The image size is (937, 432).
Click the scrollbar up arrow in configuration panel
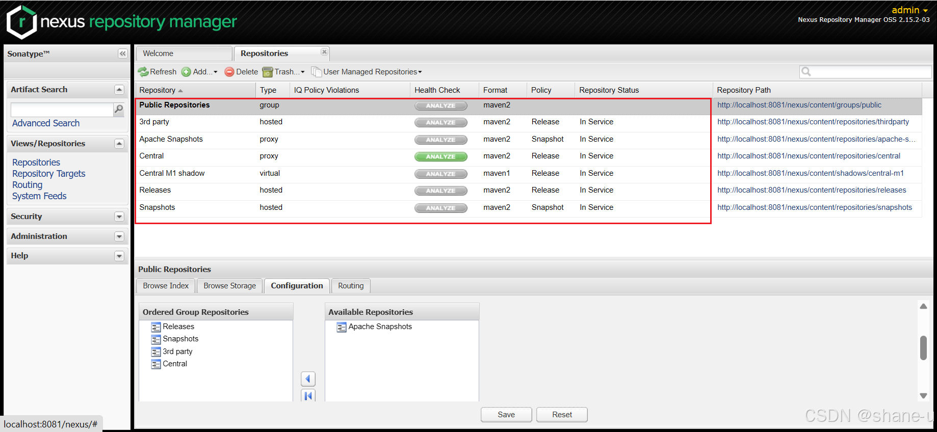pyautogui.click(x=923, y=306)
